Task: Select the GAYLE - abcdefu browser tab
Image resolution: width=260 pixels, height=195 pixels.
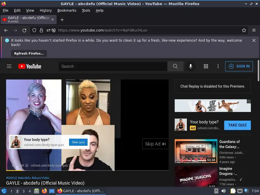Action: coord(28,20)
